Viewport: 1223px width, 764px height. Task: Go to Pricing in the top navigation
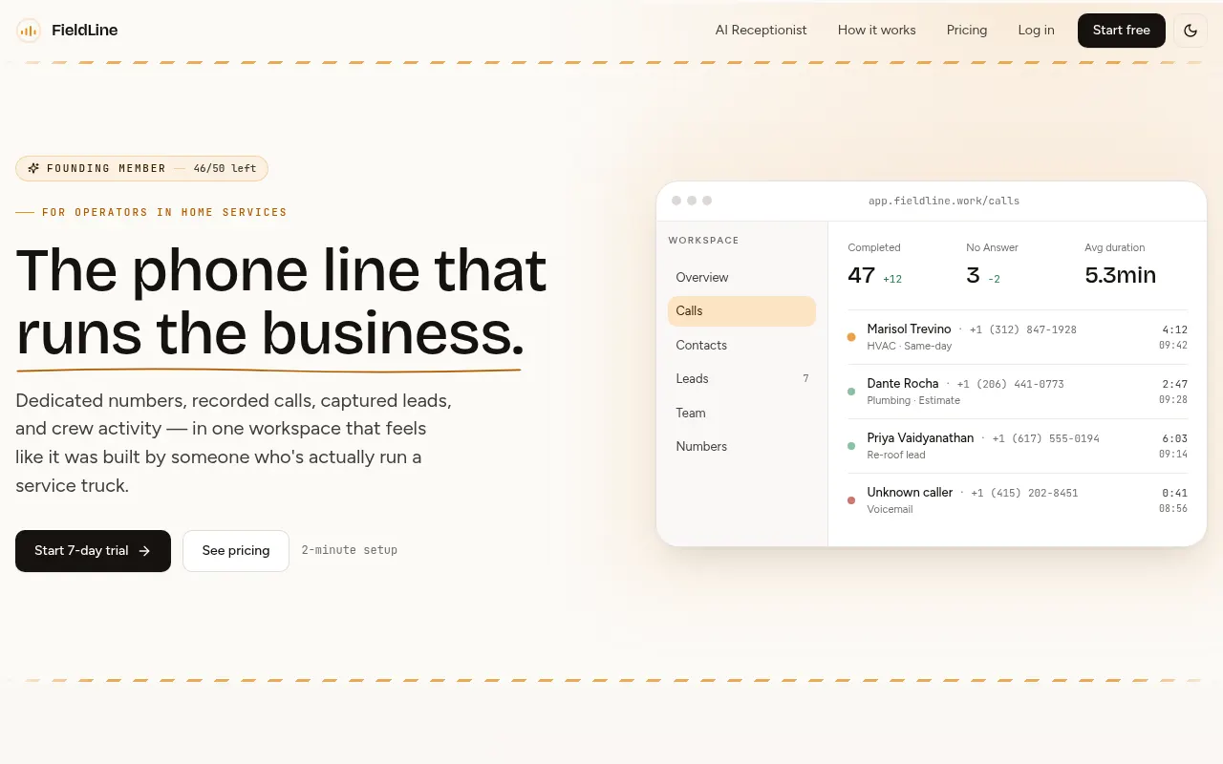pyautogui.click(x=967, y=31)
